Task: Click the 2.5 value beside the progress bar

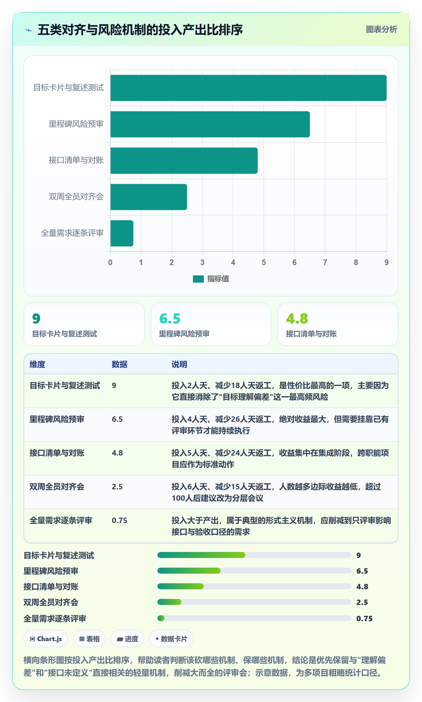Action: [362, 602]
